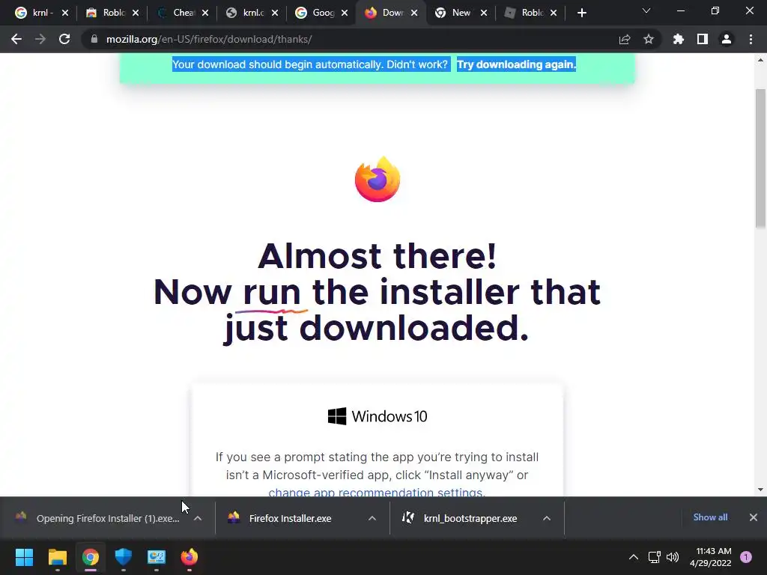This screenshot has width=767, height=575.
Task: Click the page vertical scrollbar thumb
Action: click(x=760, y=159)
